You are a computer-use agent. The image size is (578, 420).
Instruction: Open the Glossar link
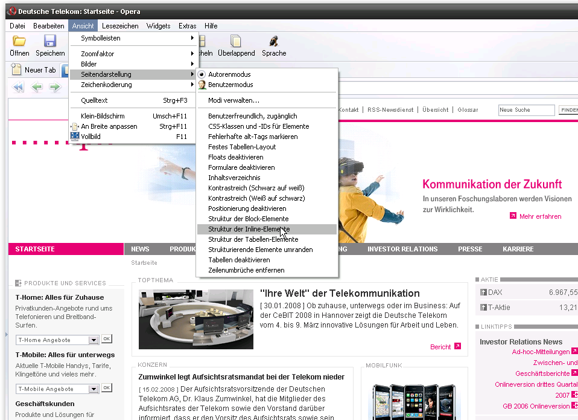point(468,109)
